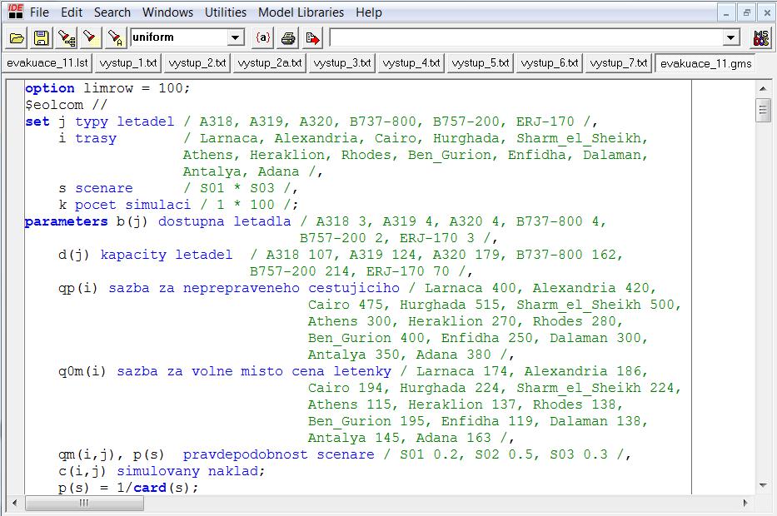Click the plain search flashlight icon
The width and height of the screenshot is (777, 516).
click(90, 38)
